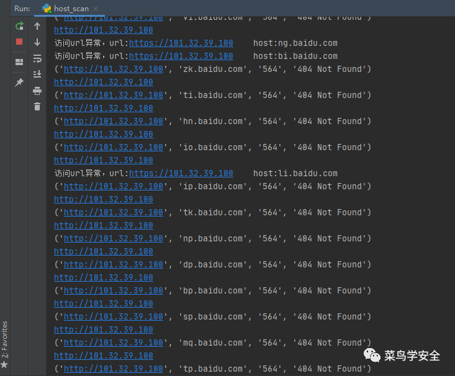Click '404 Not Found' on zk.baidu.com line
This screenshot has width=455, height=376.
click(330, 69)
